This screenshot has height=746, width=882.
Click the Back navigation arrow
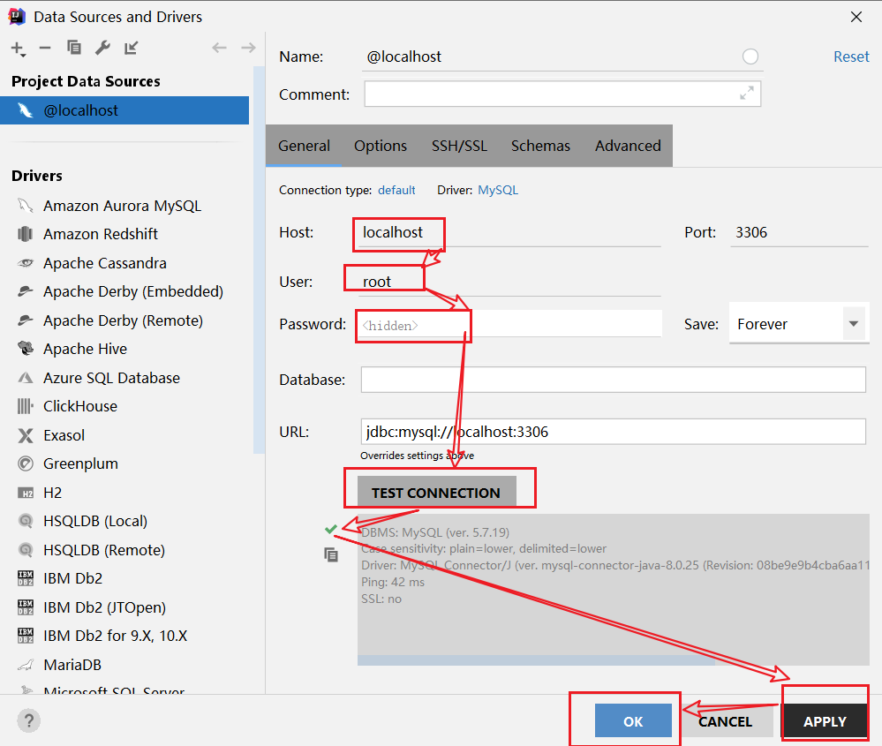pos(219,48)
